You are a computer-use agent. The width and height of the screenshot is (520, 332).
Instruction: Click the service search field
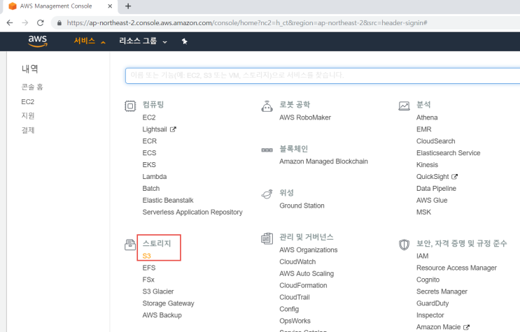pyautogui.click(x=323, y=75)
